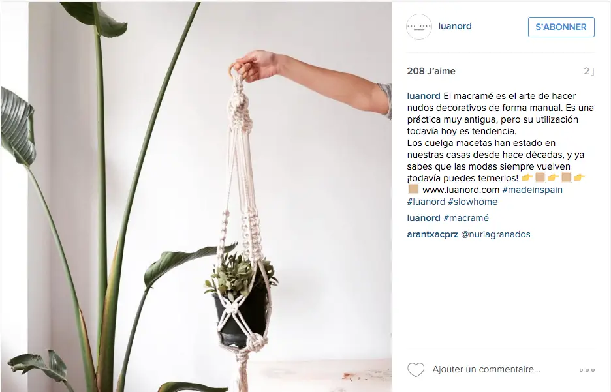Click the @nuriagranados mention
Image resolution: width=611 pixels, height=392 pixels.
pos(495,234)
